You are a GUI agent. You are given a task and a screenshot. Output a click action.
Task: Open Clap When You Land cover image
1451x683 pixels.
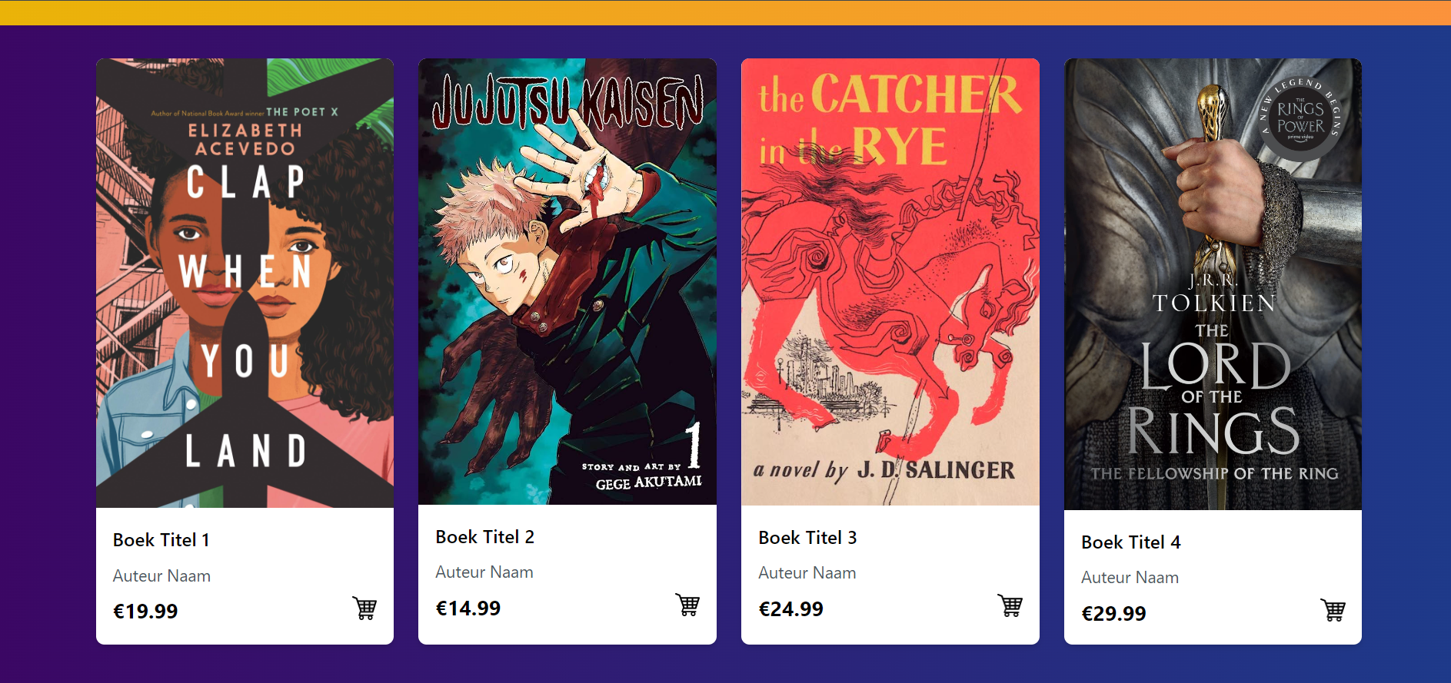(x=245, y=283)
